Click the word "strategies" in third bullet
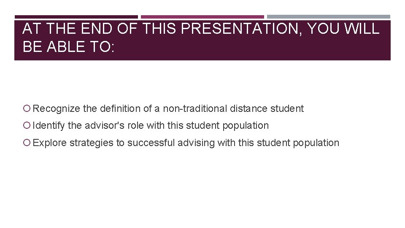This screenshot has width=405, height=228. tap(92, 143)
